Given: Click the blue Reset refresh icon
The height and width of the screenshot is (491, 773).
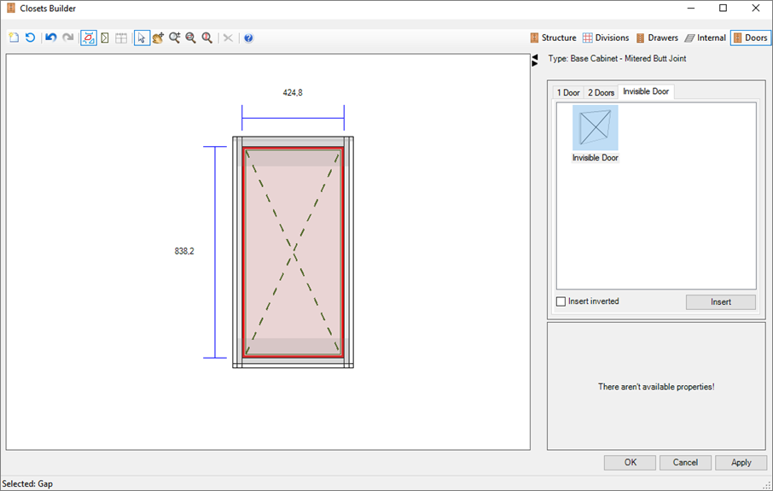Looking at the screenshot, I should point(30,38).
